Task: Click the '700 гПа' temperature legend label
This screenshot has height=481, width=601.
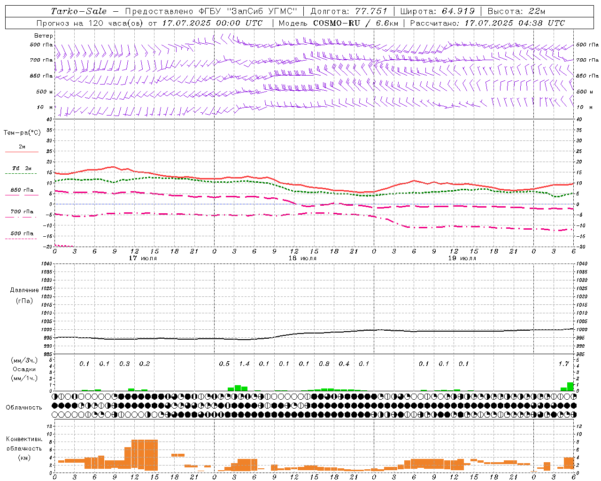Action: pos(22,212)
